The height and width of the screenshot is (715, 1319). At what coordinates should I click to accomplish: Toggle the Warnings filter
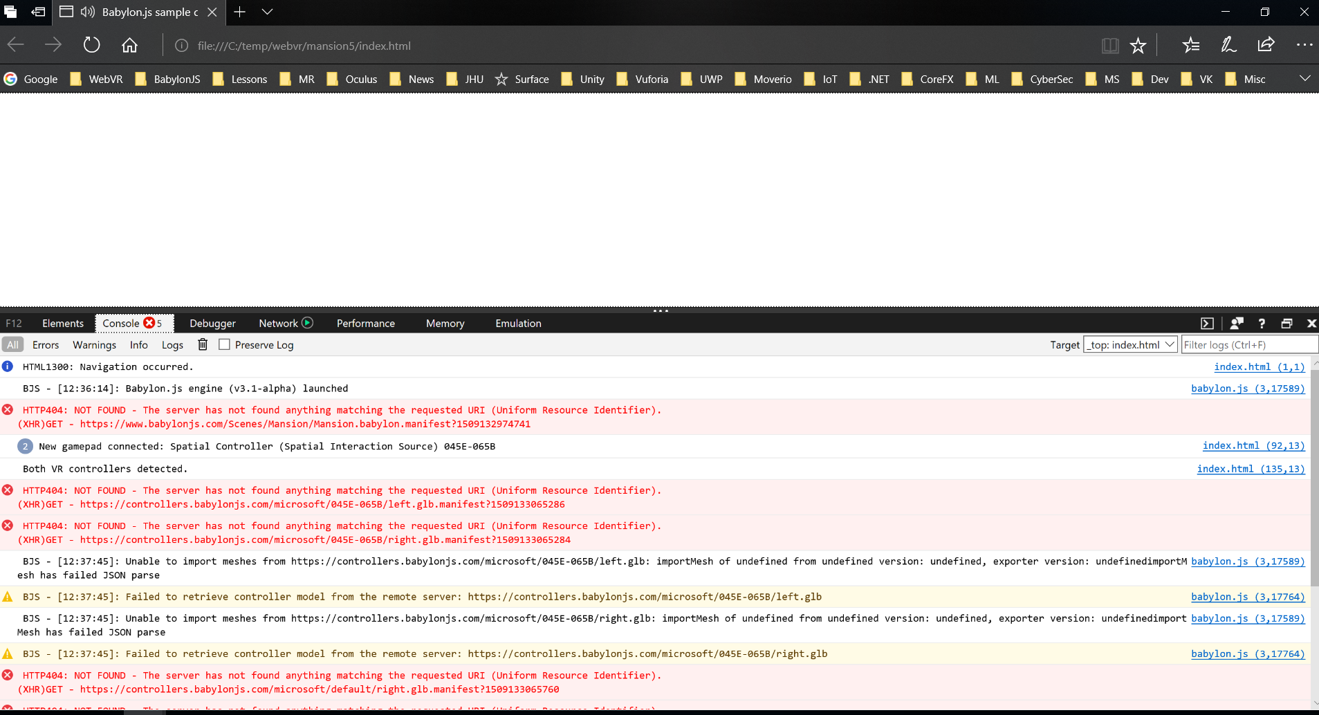[x=95, y=345]
